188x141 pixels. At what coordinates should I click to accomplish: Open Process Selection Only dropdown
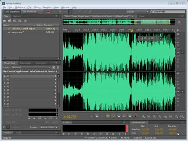coord(49,127)
